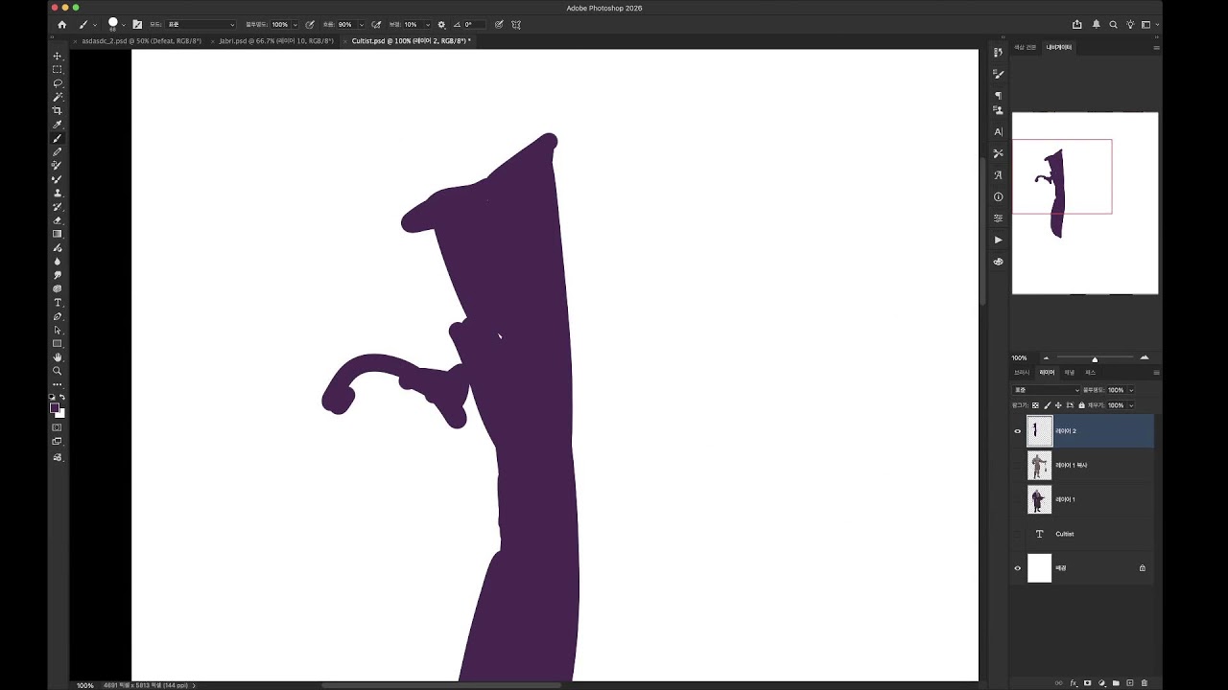Show the 레이어 1 복사 layer
This screenshot has height=690, width=1228.
(x=1018, y=466)
